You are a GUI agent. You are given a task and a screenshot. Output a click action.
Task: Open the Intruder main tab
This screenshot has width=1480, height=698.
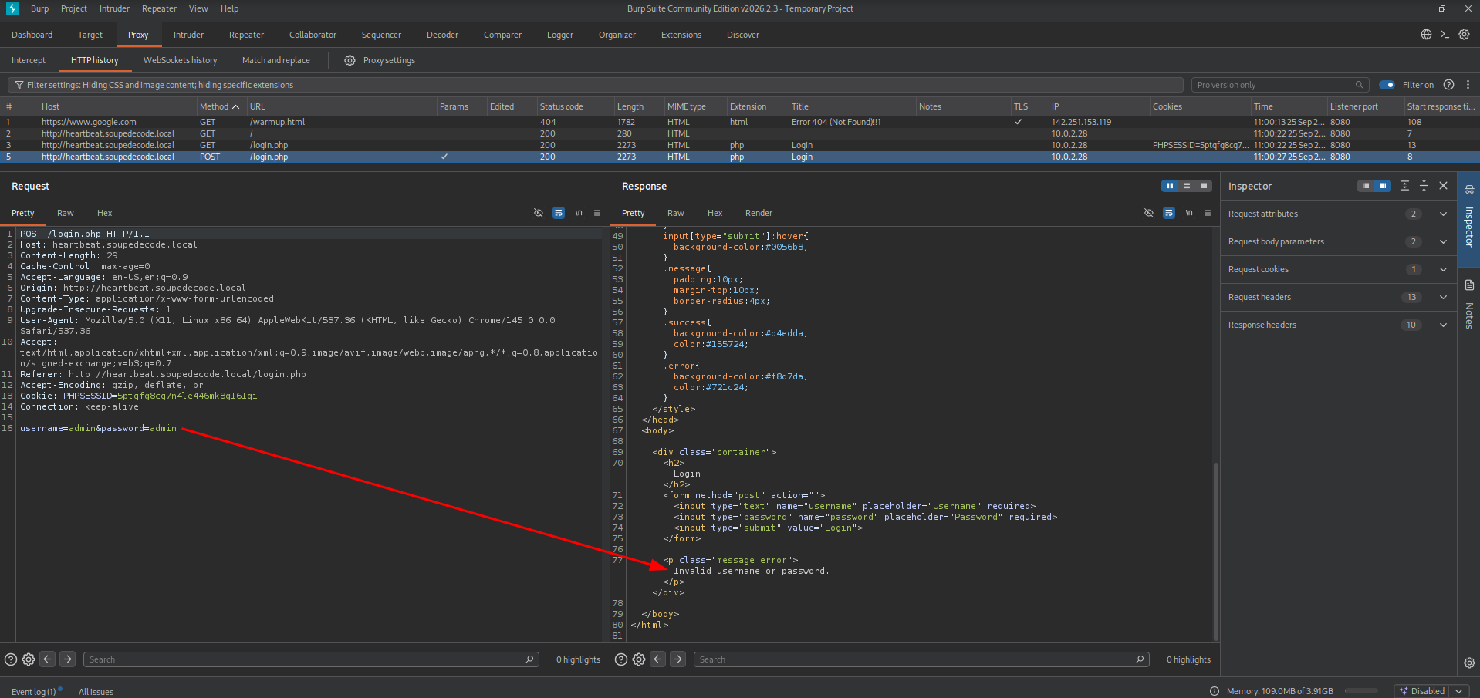188,35
